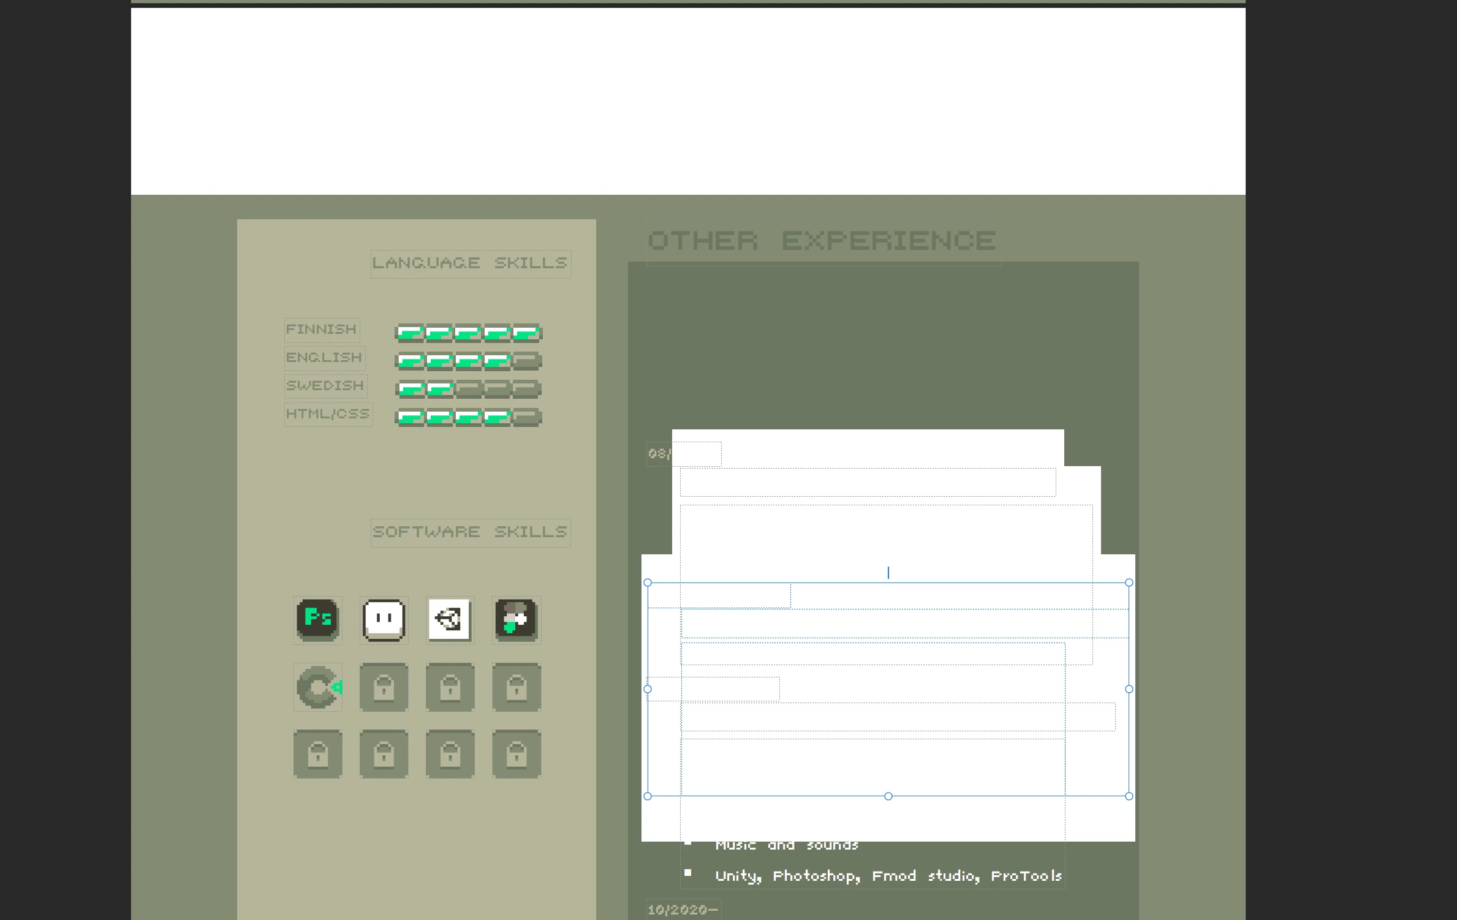Select the 10/2020– date text
The height and width of the screenshot is (920, 1457).
tap(683, 910)
